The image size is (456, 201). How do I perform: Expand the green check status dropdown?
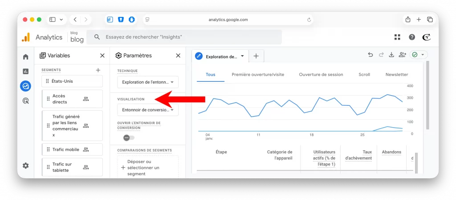pos(418,55)
